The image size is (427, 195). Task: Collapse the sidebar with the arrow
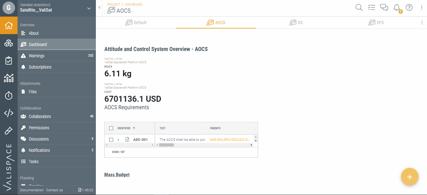click(99, 8)
